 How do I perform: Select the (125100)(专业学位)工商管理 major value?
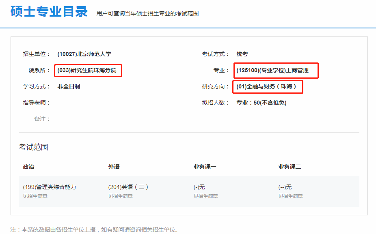[272, 70]
